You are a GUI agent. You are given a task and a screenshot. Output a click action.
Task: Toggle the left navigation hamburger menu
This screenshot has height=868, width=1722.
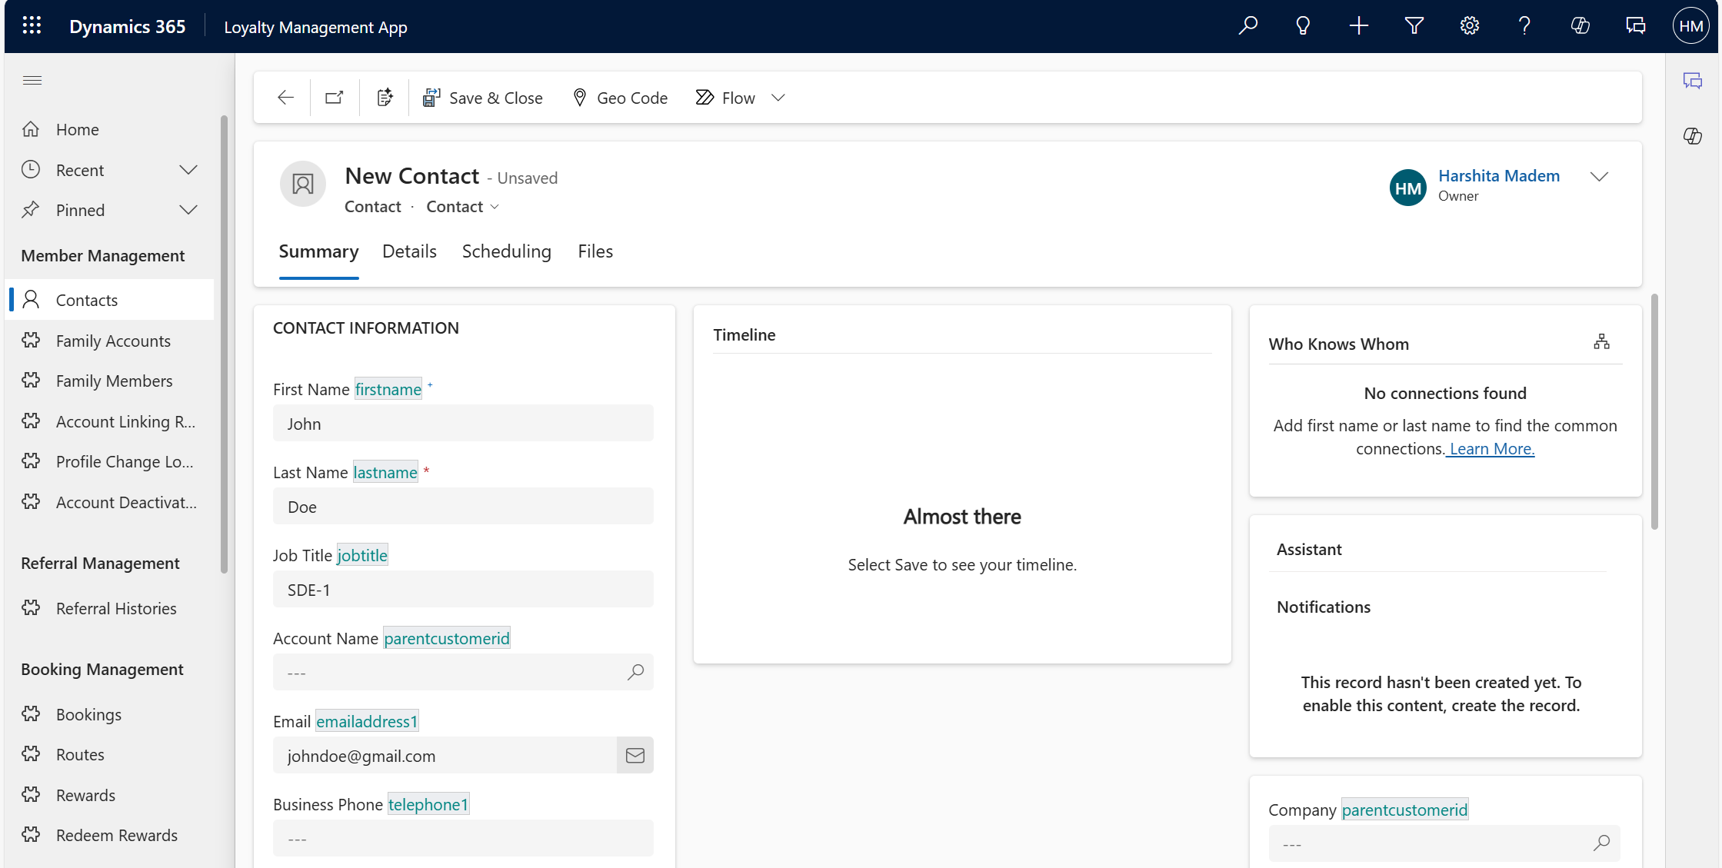pyautogui.click(x=32, y=81)
